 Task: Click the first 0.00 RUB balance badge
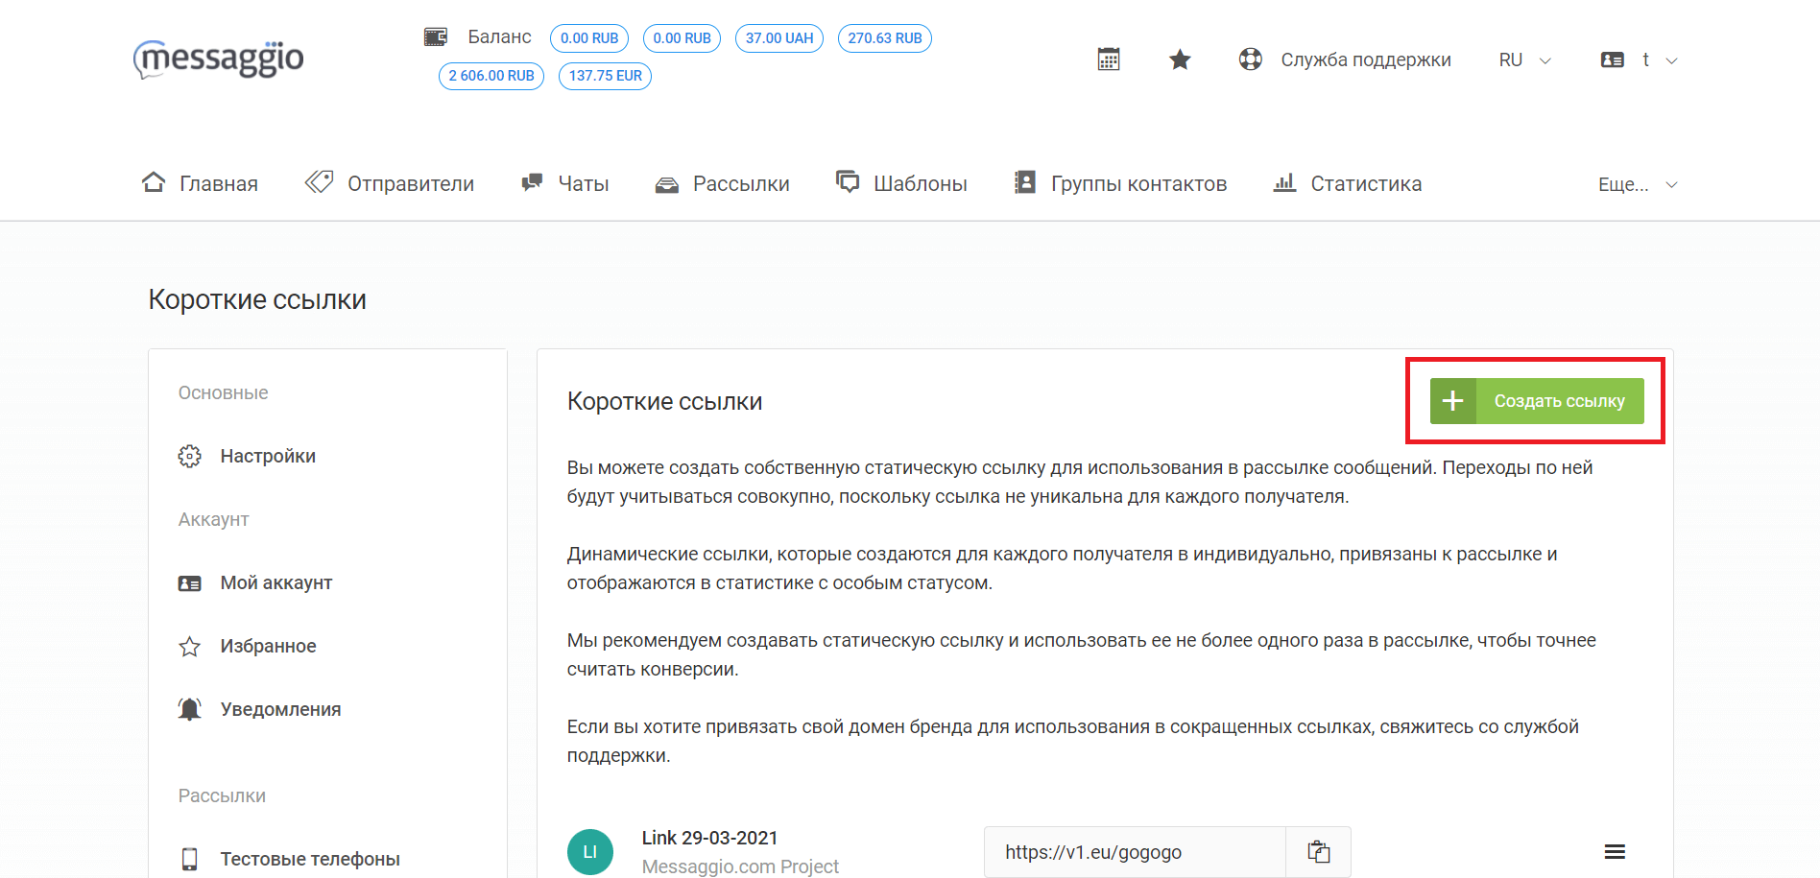(589, 38)
